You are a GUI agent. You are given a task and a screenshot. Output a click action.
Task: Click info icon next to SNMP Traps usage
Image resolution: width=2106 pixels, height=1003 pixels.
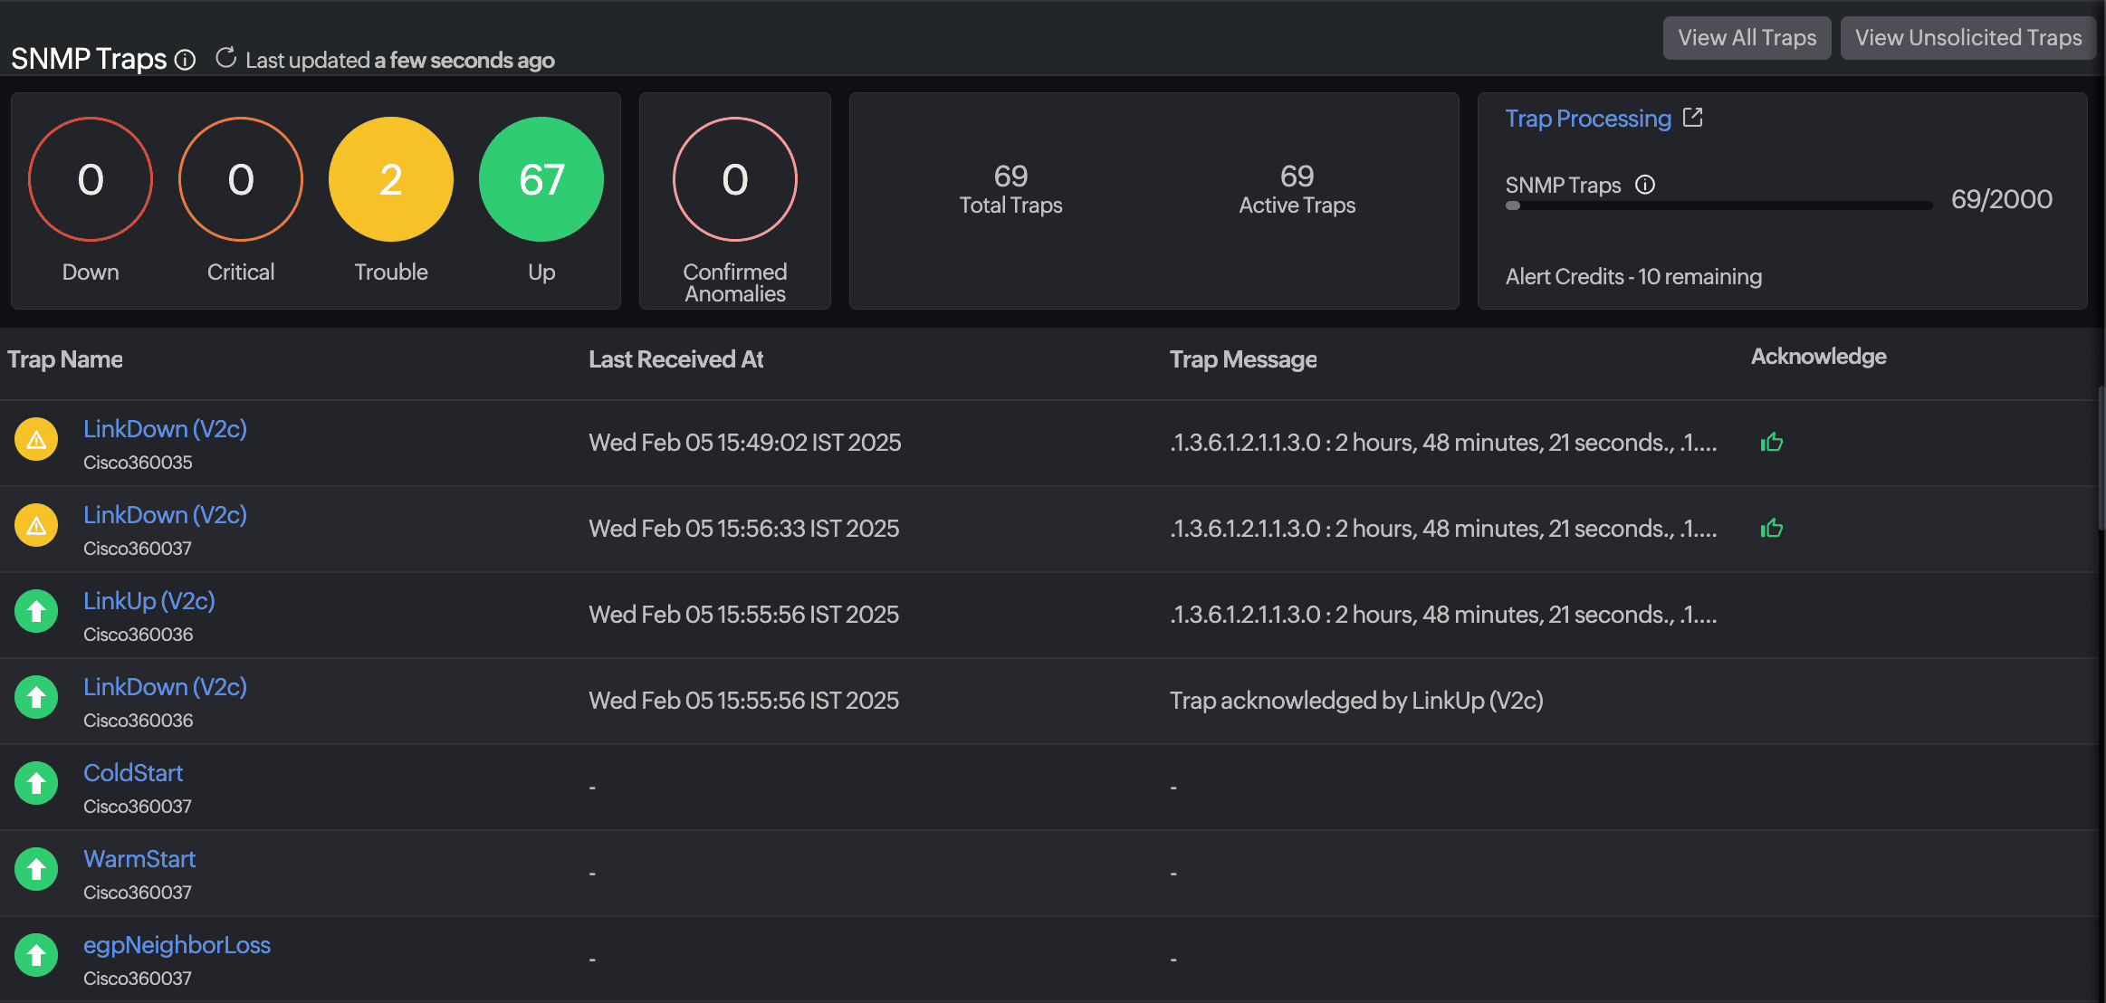click(1644, 185)
